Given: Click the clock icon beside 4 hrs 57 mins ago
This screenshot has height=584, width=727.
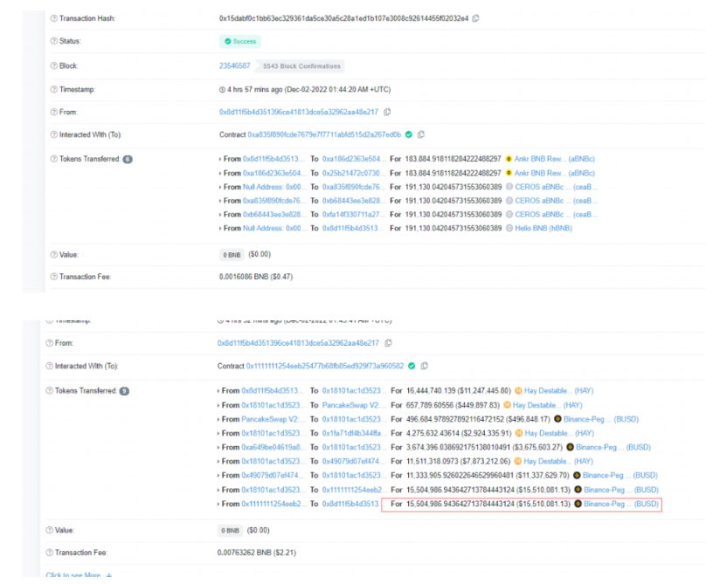Looking at the screenshot, I should [222, 89].
